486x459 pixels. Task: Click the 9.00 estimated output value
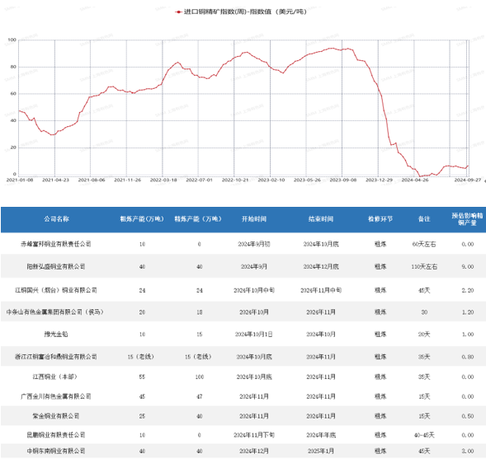coord(467,266)
